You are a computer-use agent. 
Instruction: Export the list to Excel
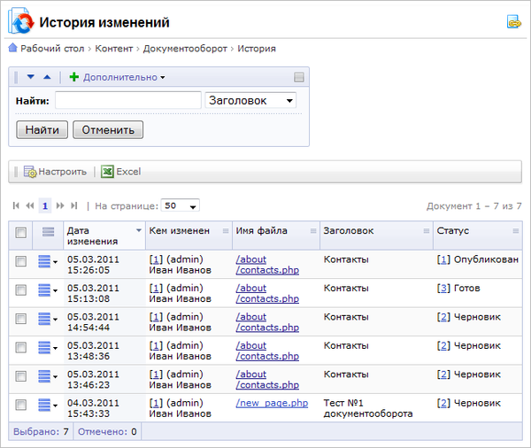click(x=120, y=172)
